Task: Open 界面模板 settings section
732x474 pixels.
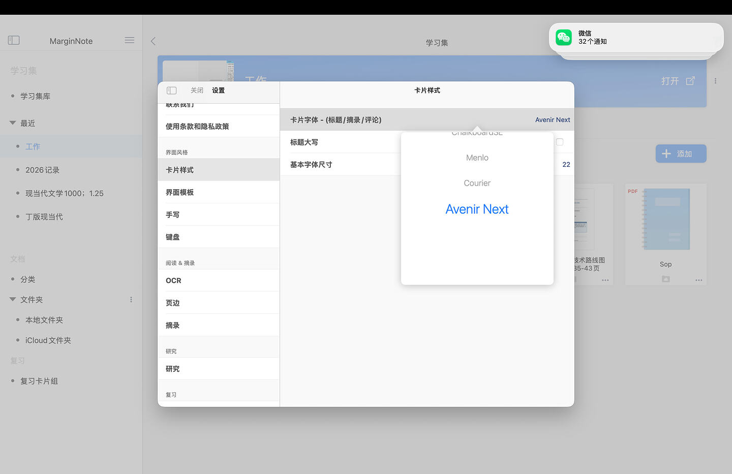Action: 219,192
